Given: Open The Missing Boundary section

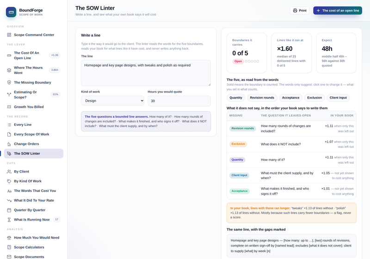Looking at the screenshot, I should click(x=33, y=82).
